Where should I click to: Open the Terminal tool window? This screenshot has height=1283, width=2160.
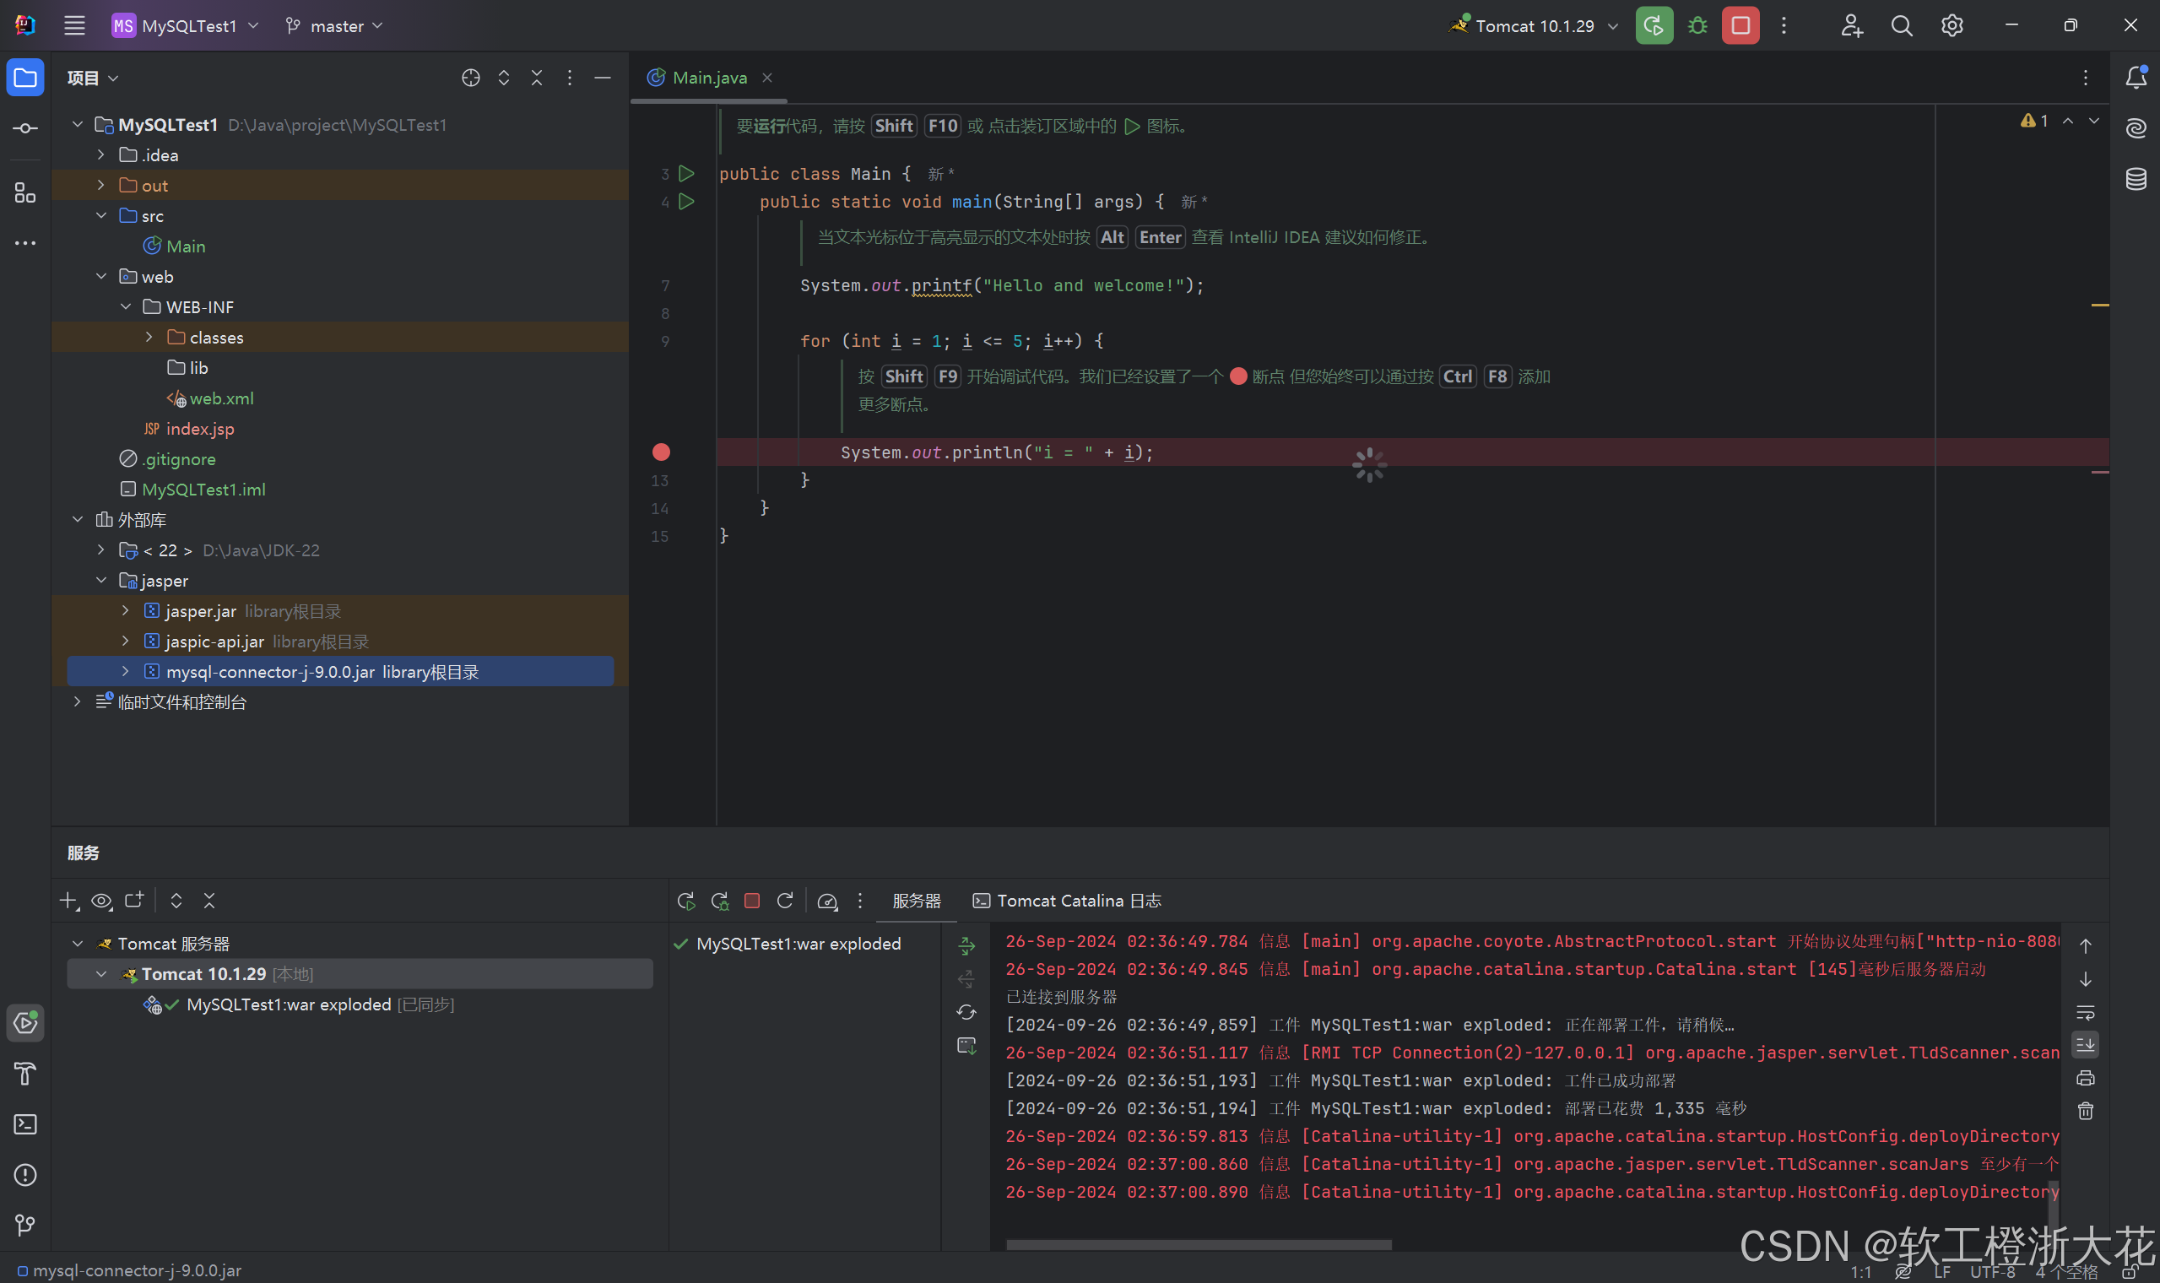click(25, 1124)
